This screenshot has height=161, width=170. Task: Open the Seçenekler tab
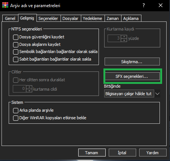[x=48, y=18]
